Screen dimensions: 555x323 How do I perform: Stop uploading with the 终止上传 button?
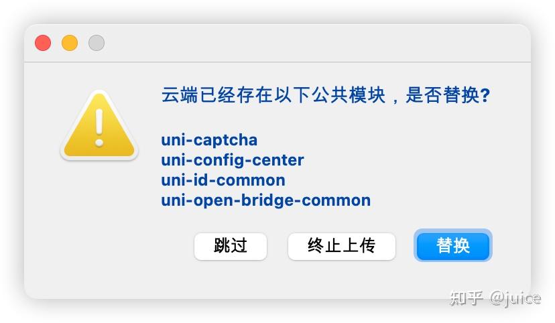[x=342, y=246]
